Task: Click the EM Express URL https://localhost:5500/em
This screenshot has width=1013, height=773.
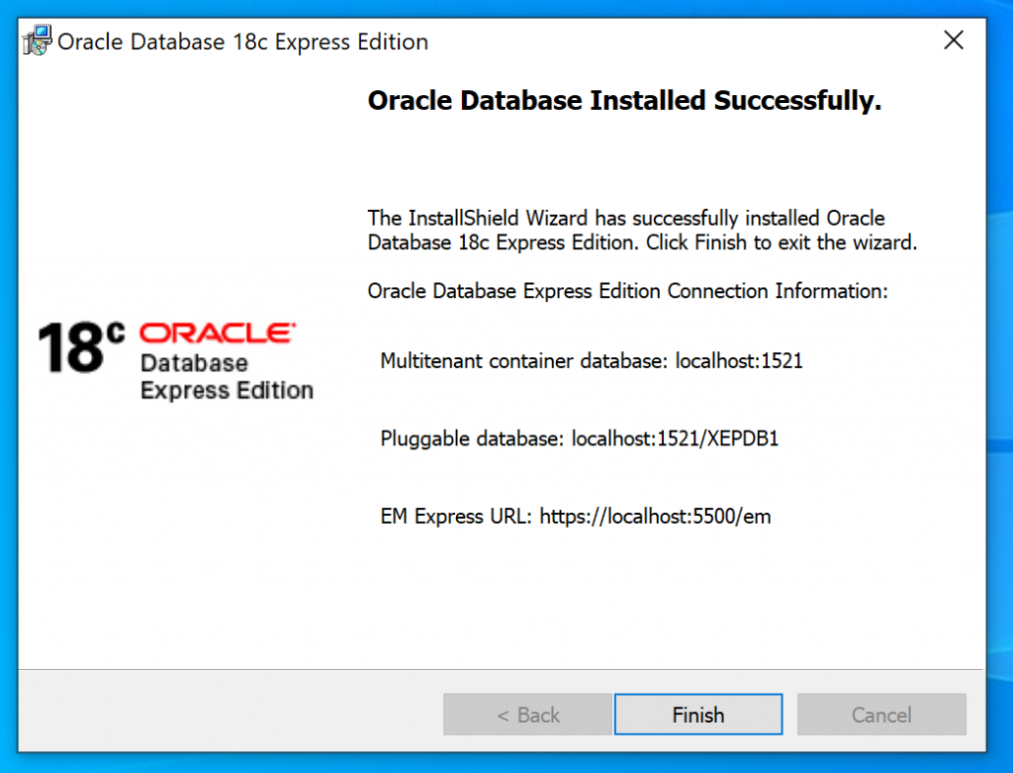Action: (x=655, y=516)
